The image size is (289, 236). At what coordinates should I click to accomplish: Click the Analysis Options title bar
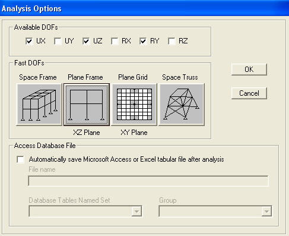(144, 8)
